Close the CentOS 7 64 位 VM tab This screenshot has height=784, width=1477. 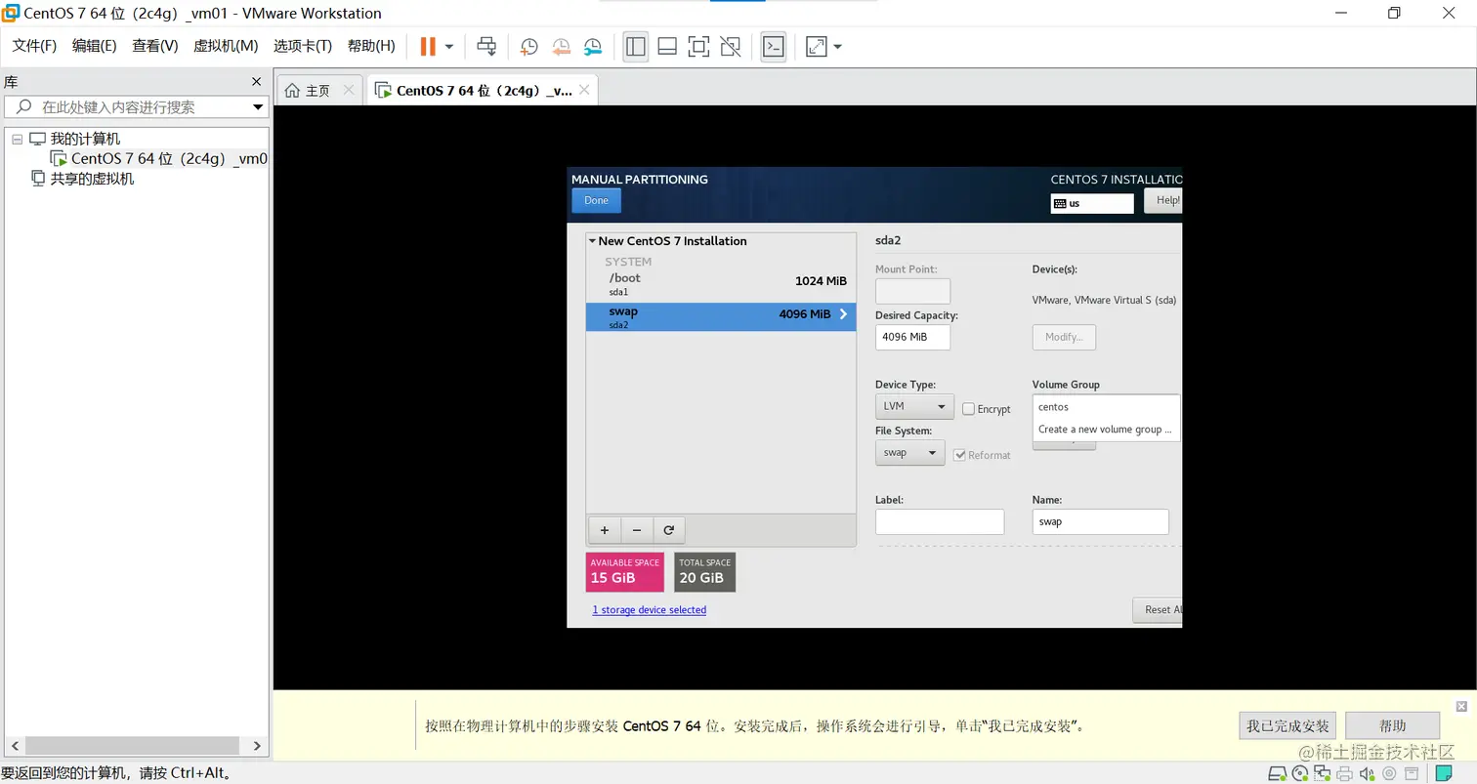[584, 90]
